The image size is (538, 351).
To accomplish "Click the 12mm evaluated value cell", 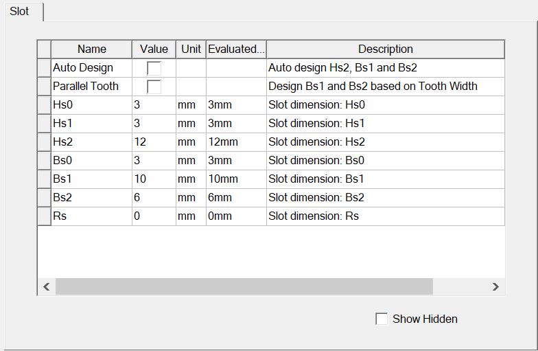I will click(x=236, y=141).
